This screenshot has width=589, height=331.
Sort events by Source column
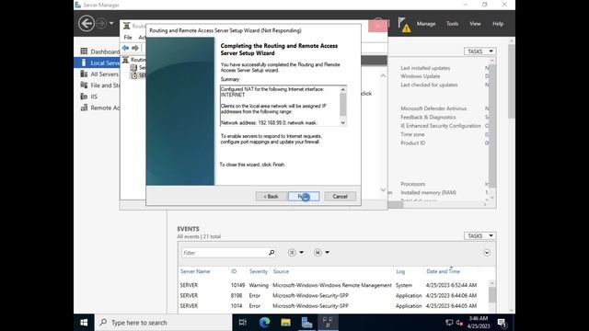(281, 271)
